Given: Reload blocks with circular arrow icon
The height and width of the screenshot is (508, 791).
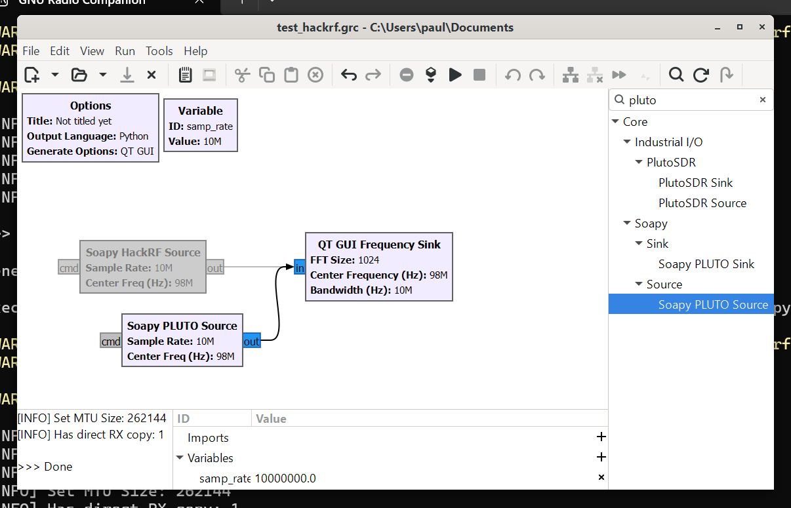Looking at the screenshot, I should click(x=700, y=75).
